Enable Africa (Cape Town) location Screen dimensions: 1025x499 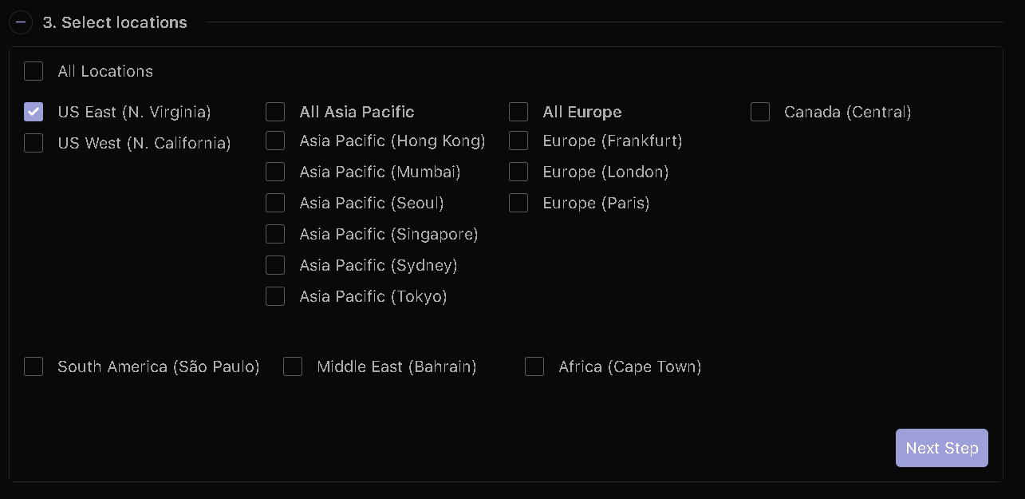pyautogui.click(x=534, y=366)
